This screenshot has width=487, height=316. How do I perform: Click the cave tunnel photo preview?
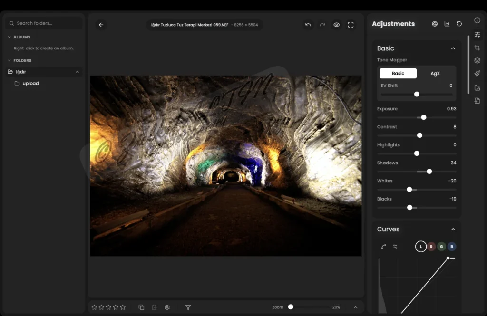pos(226,166)
